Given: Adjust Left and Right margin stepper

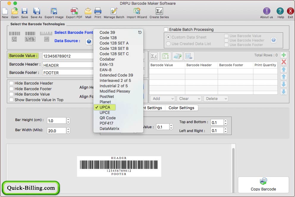Looking at the screenshot, I should point(226,131).
